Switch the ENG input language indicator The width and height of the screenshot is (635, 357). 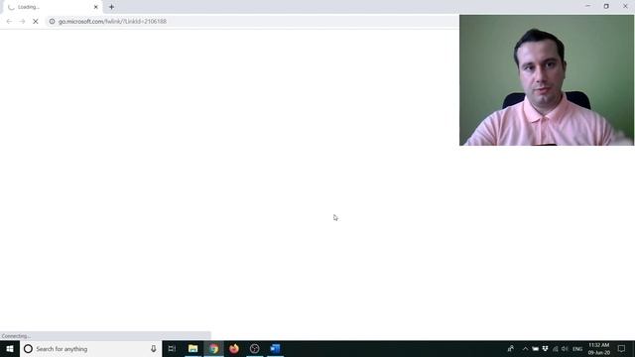[x=577, y=349]
